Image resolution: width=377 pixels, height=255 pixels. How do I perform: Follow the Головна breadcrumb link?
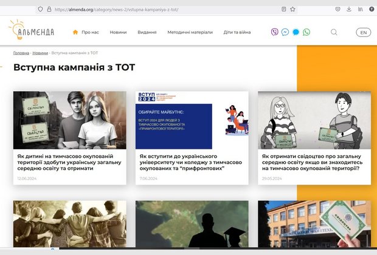pyautogui.click(x=21, y=53)
